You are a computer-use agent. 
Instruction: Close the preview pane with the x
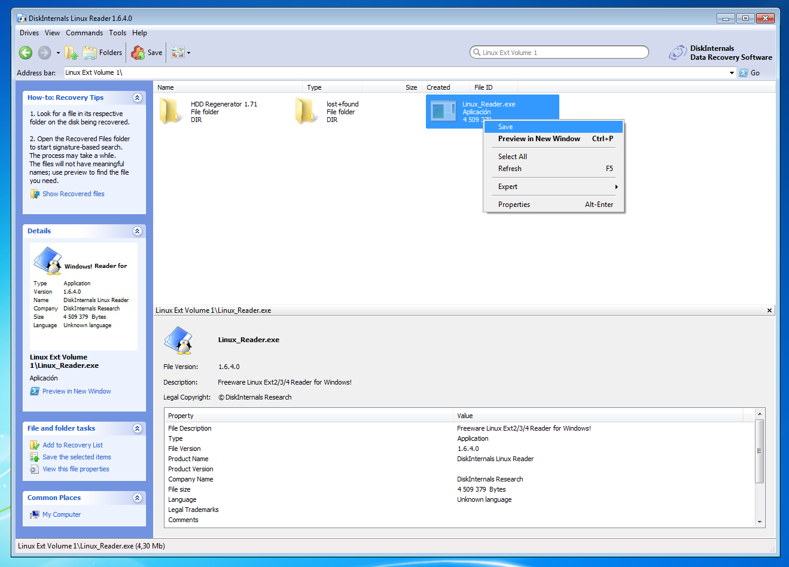pyautogui.click(x=769, y=310)
